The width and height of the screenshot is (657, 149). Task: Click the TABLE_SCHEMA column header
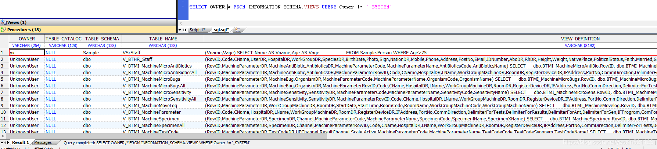102,39
